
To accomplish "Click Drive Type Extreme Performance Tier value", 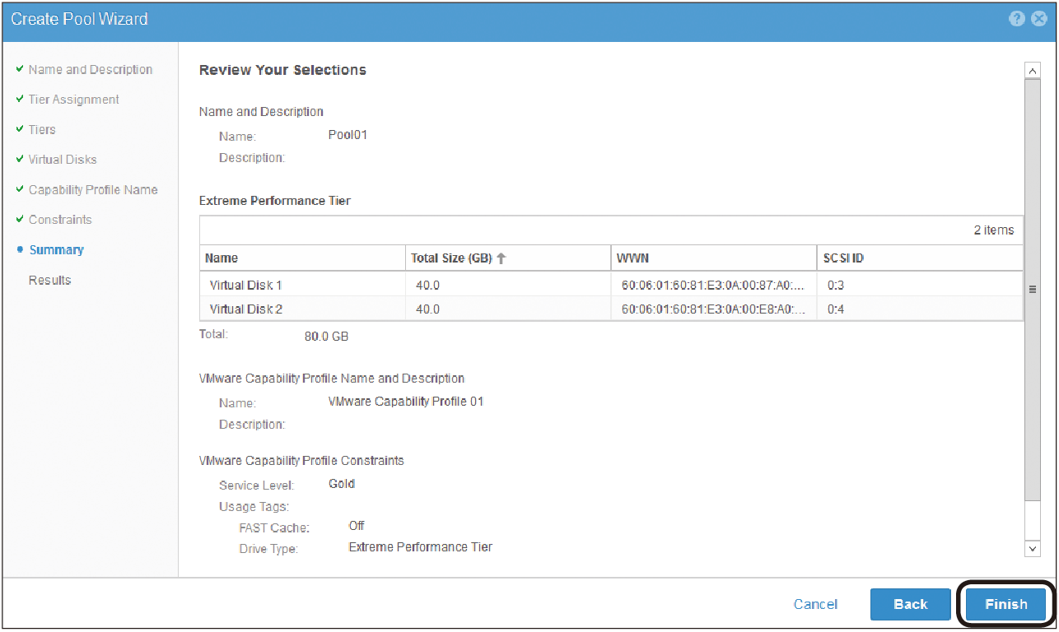I will click(421, 546).
